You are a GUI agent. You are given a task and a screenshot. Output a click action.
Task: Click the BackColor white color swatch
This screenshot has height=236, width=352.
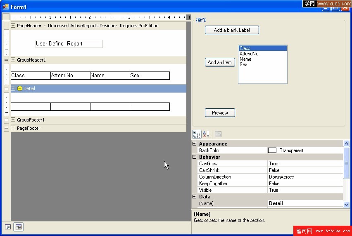(x=272, y=150)
